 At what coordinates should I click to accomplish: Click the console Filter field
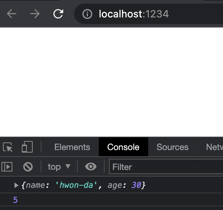pos(166,167)
